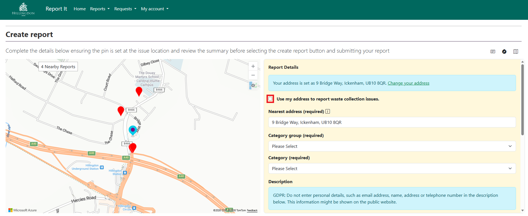Click the Report Details heading text

pyautogui.click(x=283, y=67)
